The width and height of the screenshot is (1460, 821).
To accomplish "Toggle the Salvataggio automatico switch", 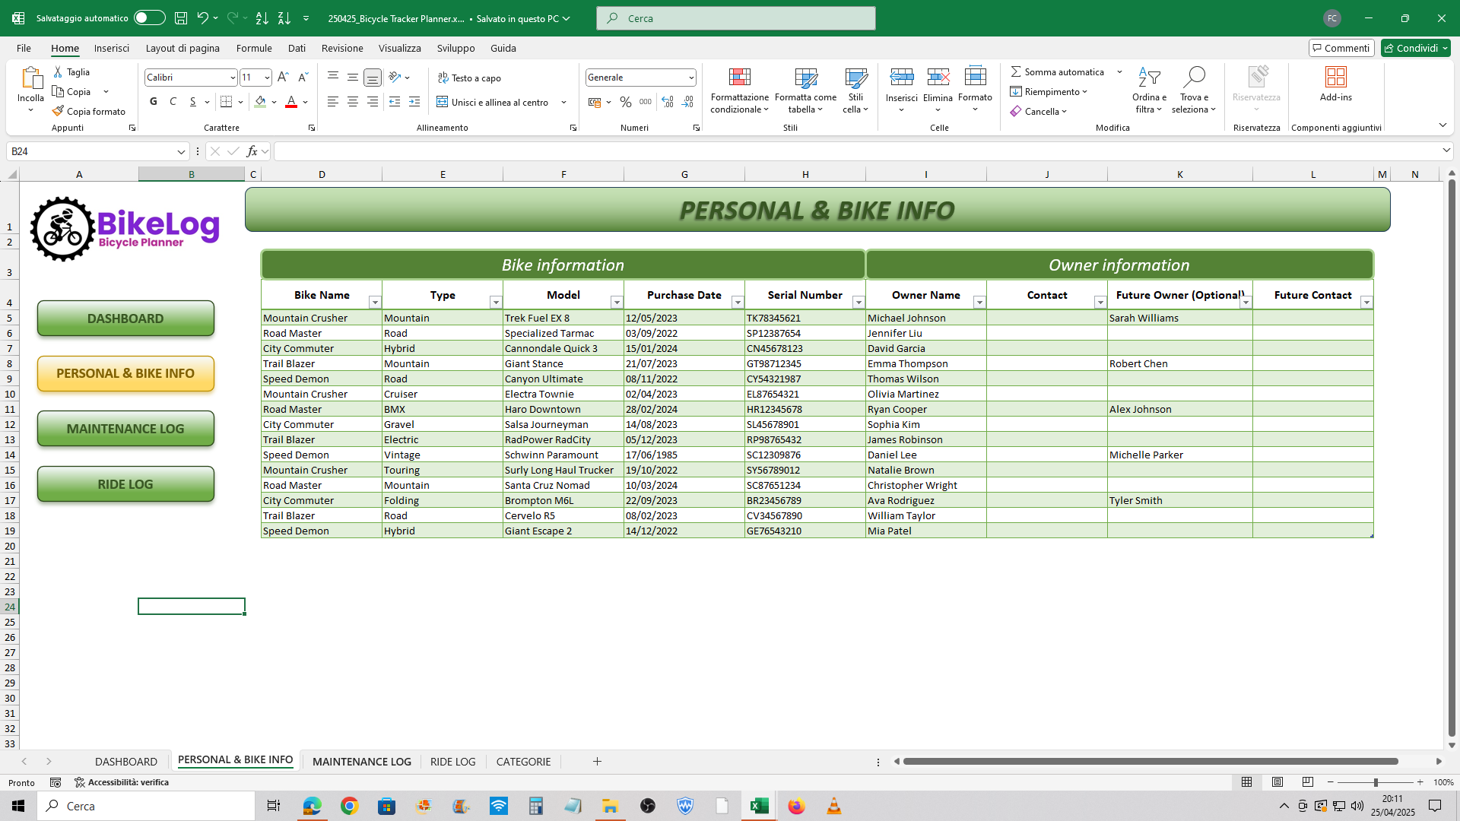I will 149,17.
